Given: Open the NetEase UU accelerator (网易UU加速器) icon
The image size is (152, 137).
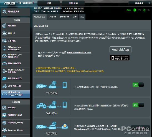Looking at the screenshot, I should 4,63.
